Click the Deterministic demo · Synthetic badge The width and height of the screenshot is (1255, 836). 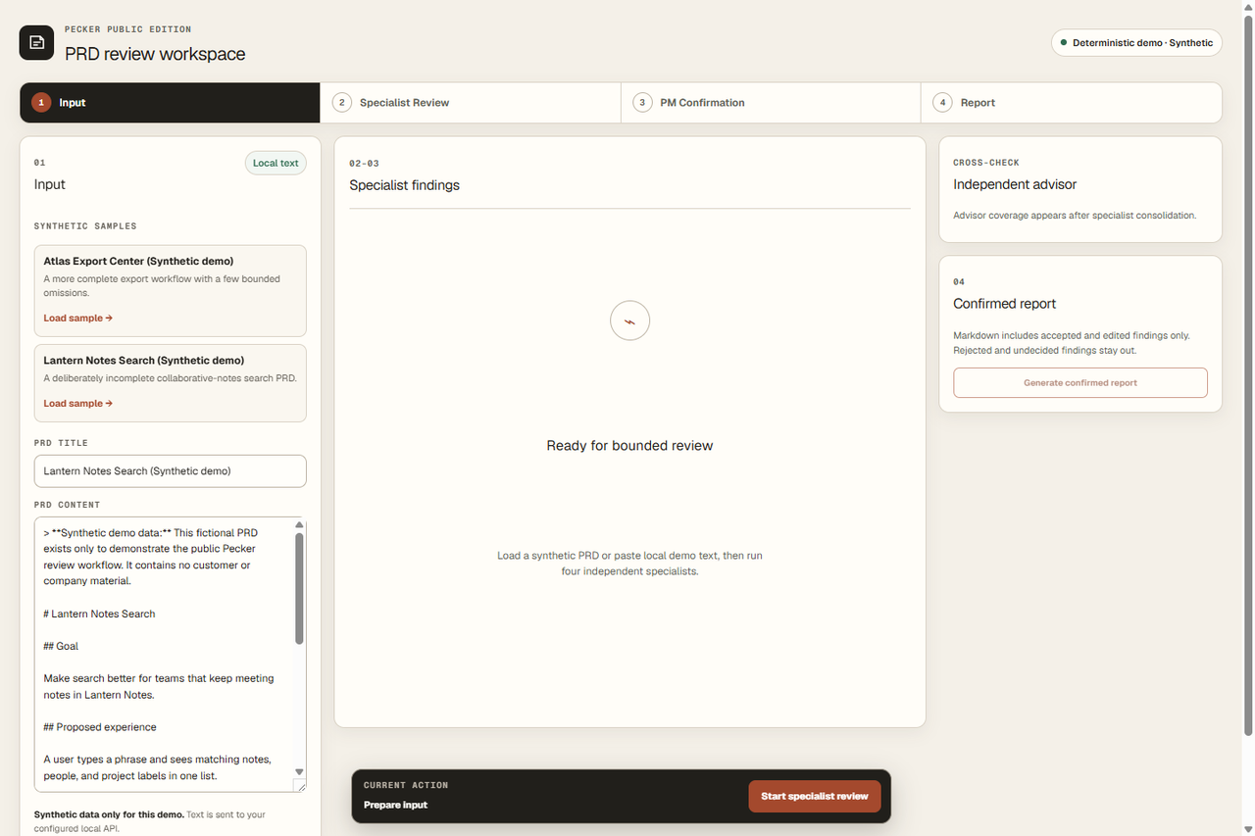click(1136, 43)
